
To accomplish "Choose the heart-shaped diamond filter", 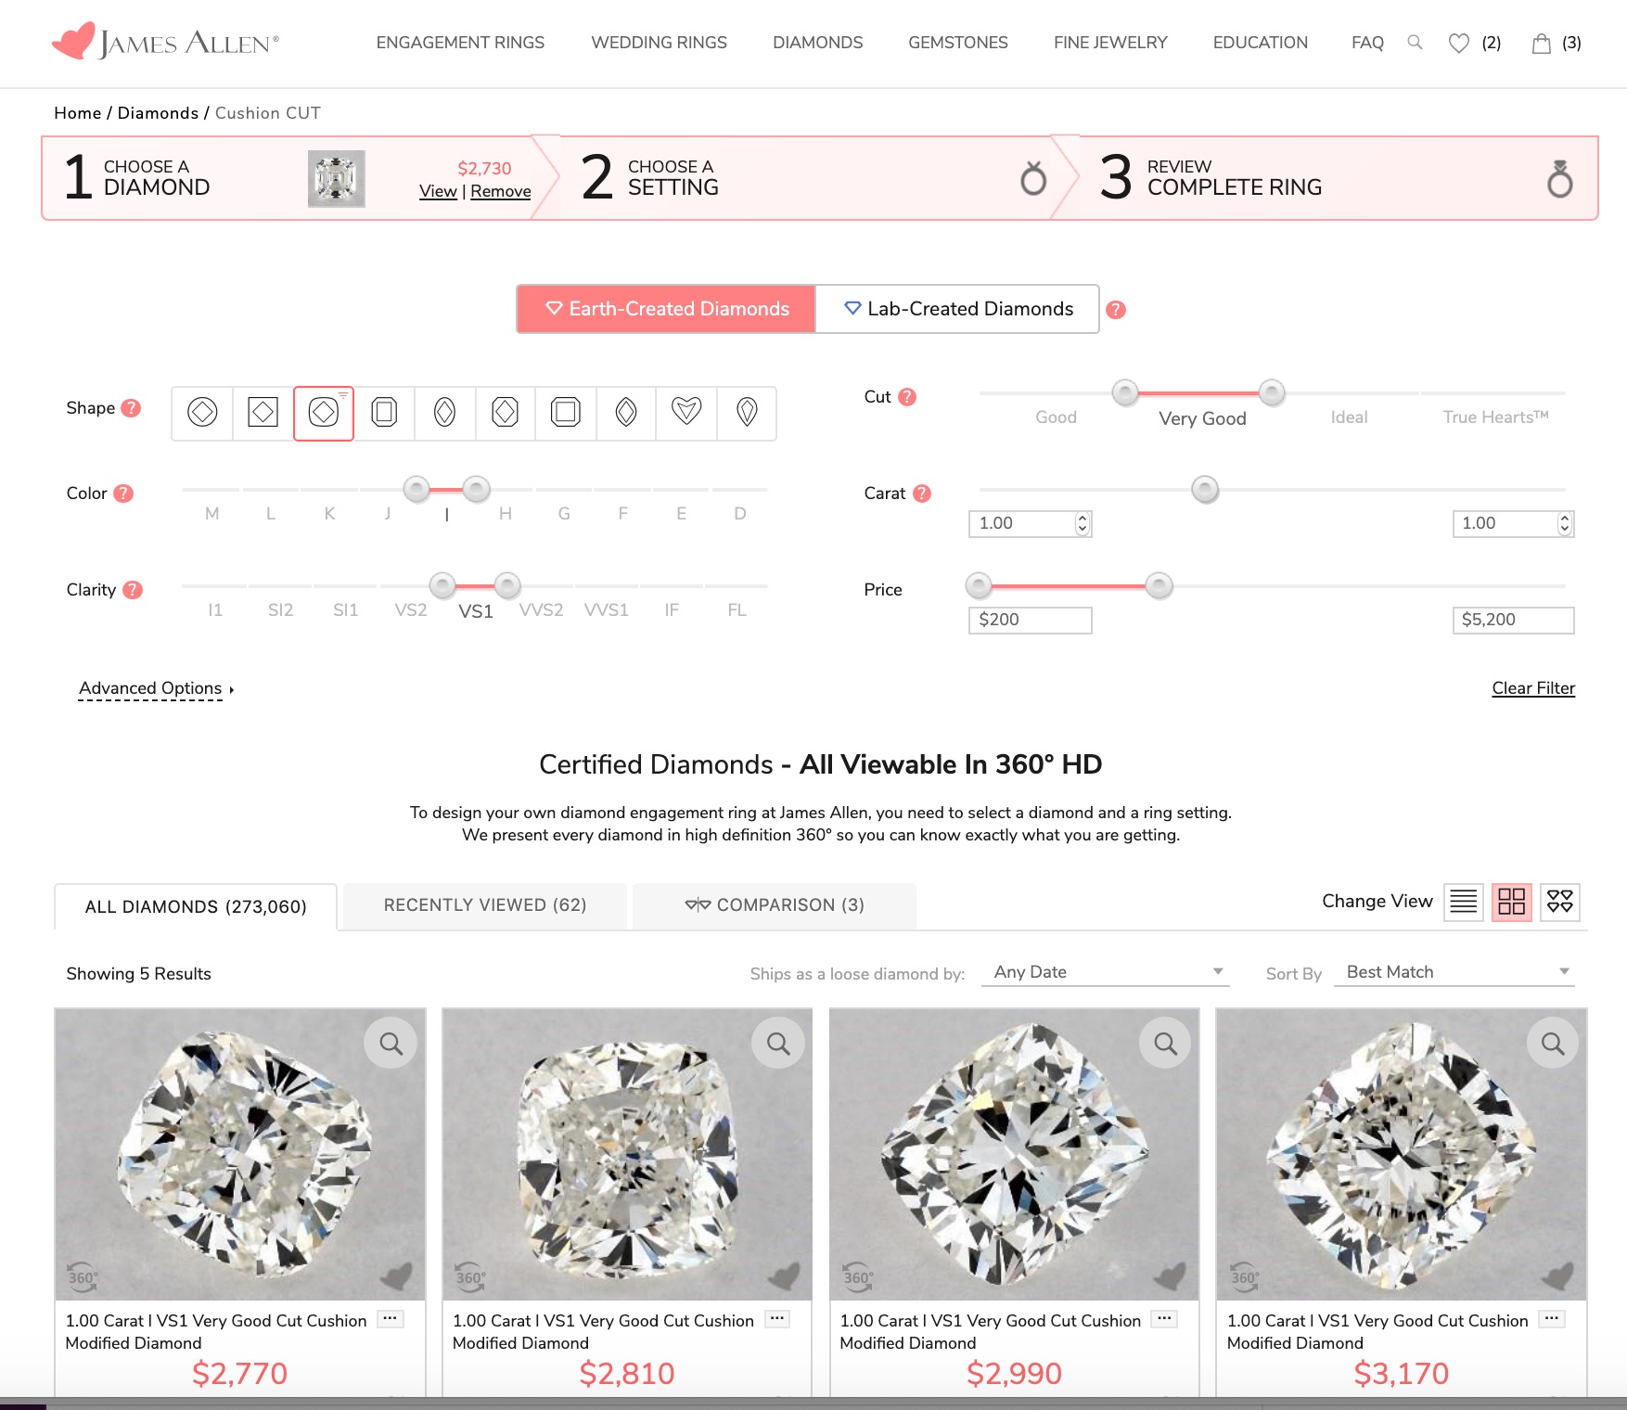I will tap(686, 412).
